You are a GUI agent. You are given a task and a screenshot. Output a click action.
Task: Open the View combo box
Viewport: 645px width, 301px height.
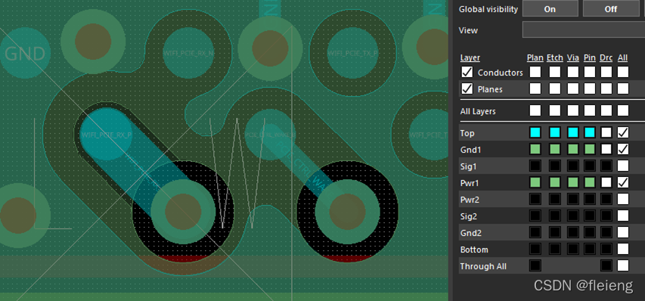pos(583,30)
